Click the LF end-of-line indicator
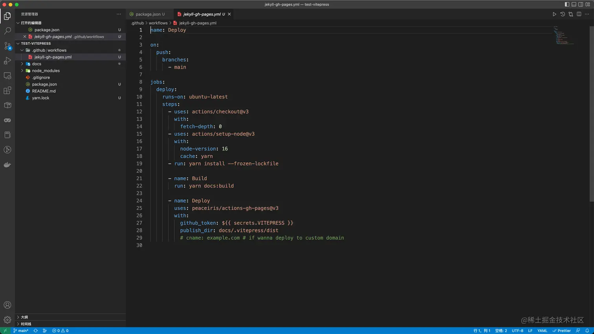Viewport: 594px width, 334px height. [x=530, y=330]
